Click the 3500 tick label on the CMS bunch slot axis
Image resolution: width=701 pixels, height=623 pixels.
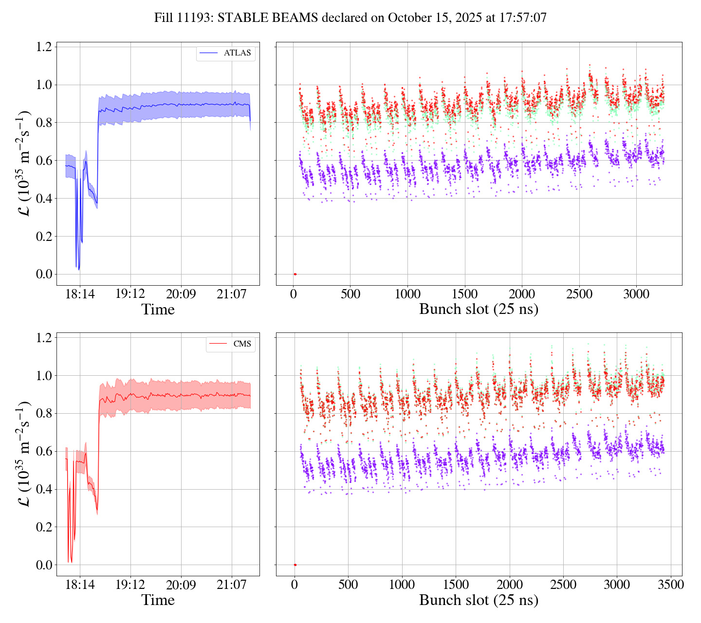point(670,585)
